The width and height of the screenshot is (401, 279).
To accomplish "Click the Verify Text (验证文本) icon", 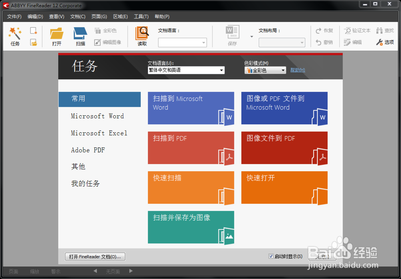I will (357, 31).
